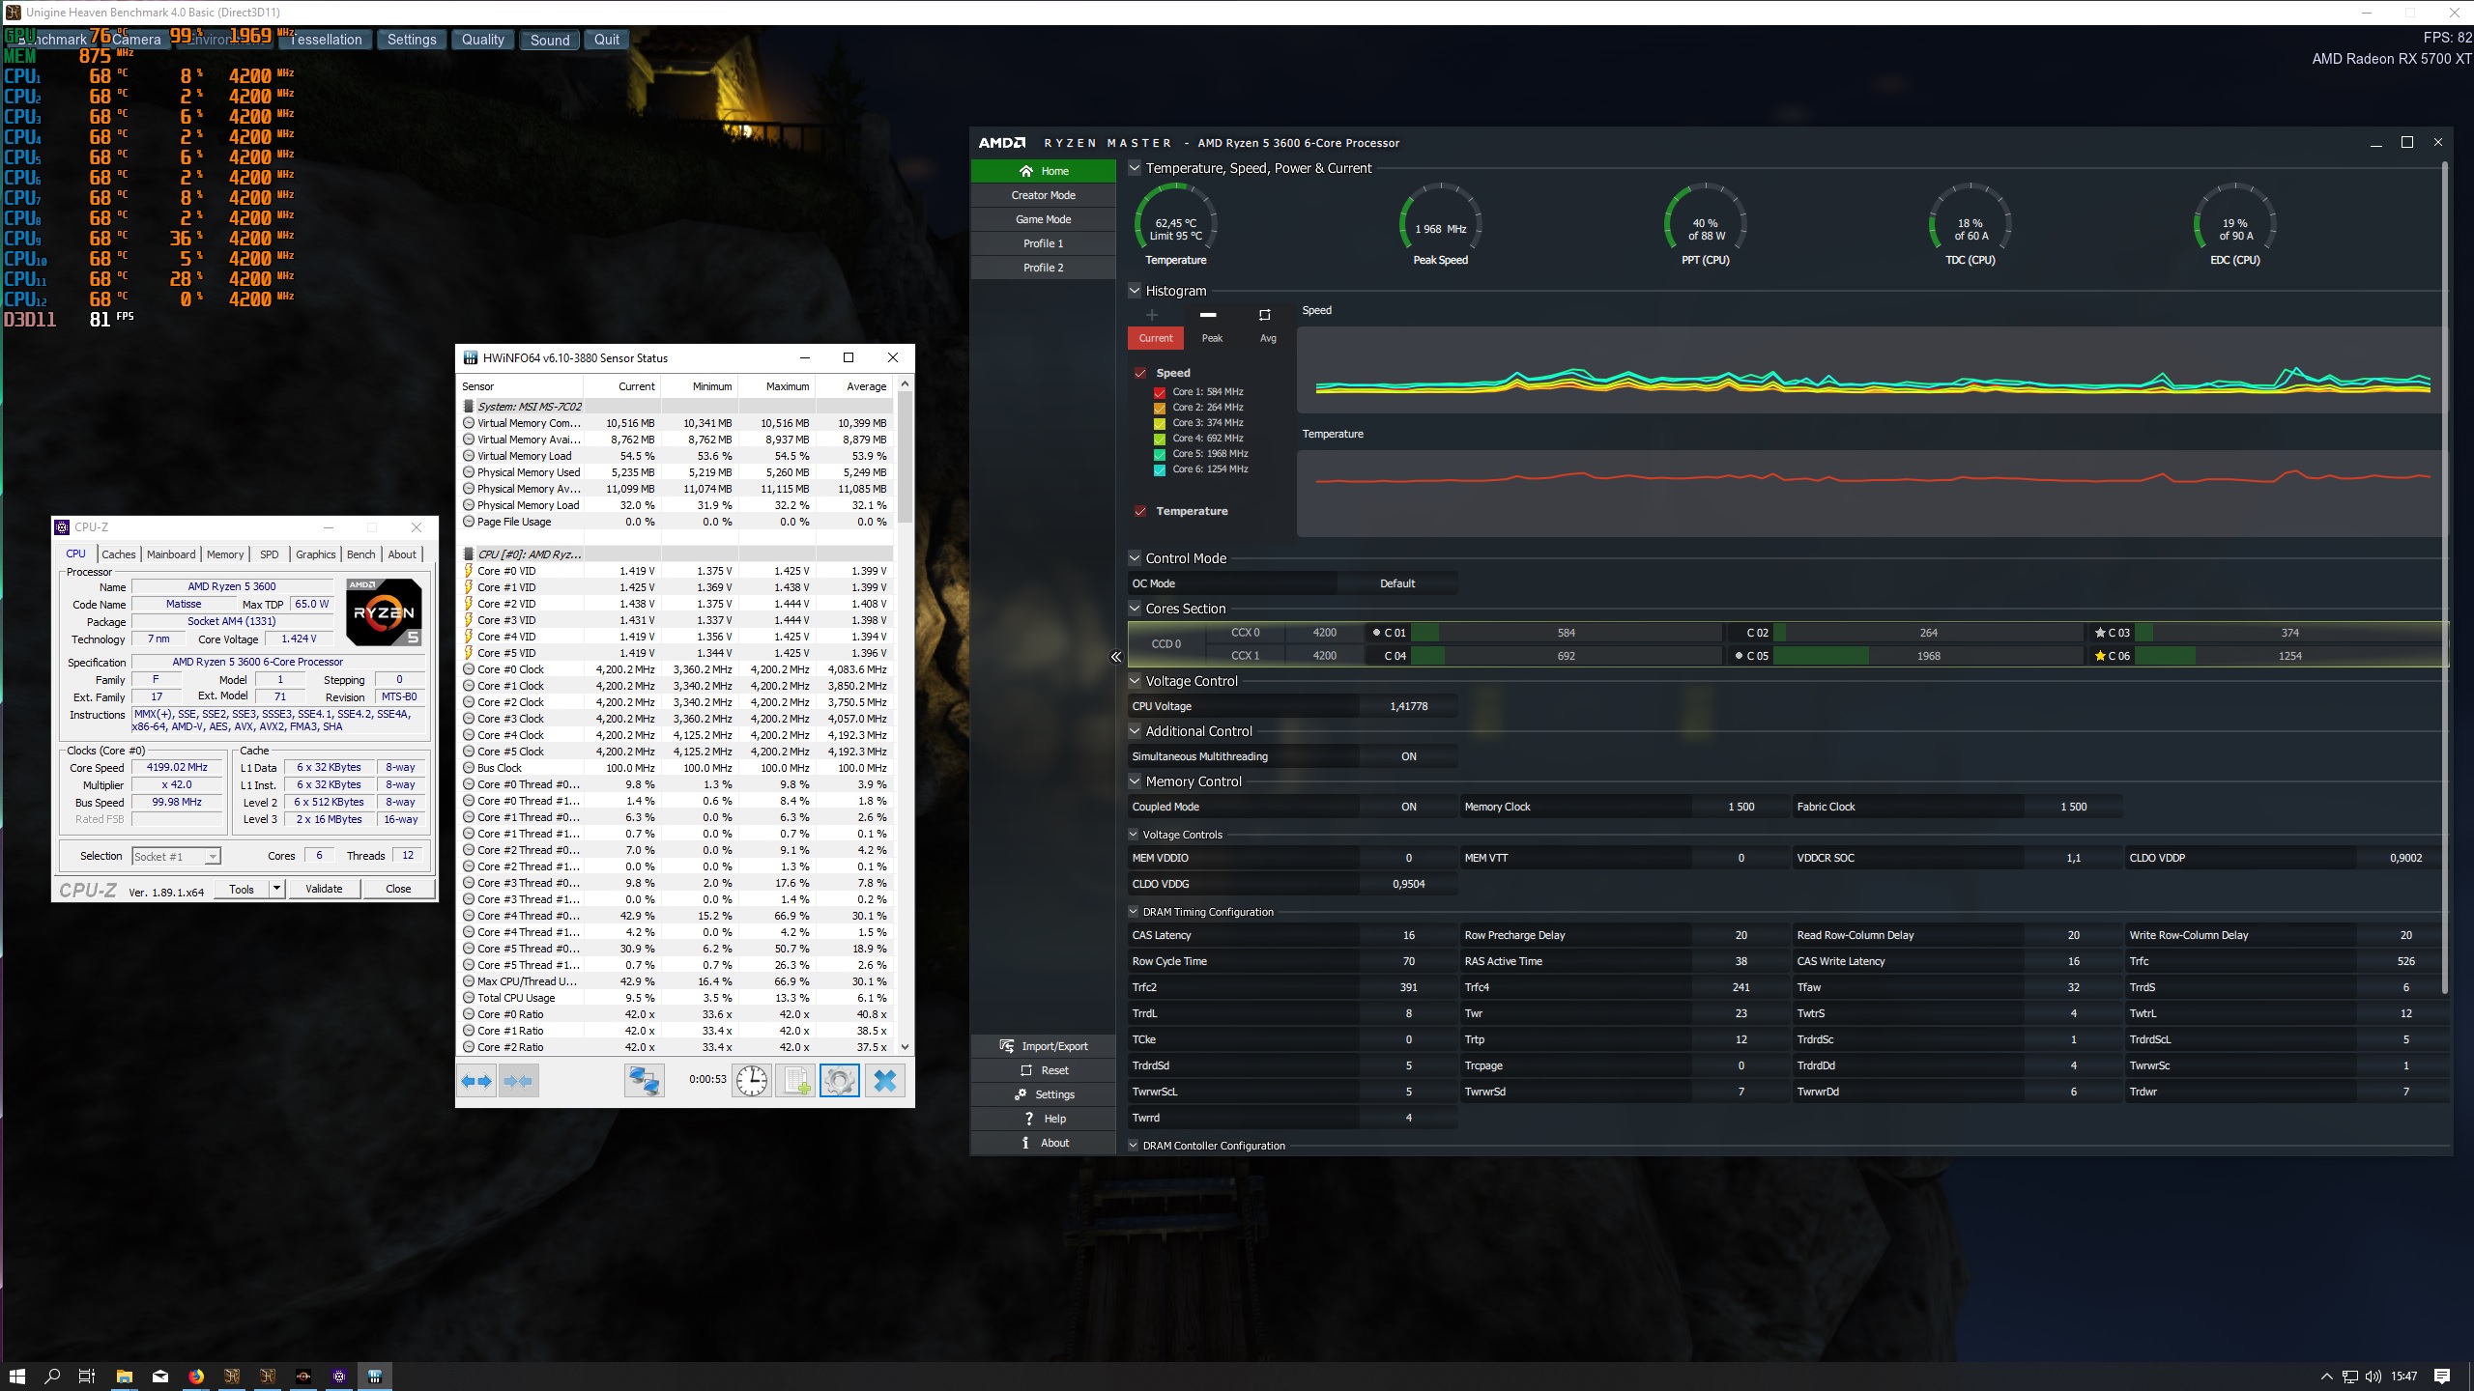
Task: Open HWiNFO remote monitoring computers icon
Action: (x=645, y=1081)
